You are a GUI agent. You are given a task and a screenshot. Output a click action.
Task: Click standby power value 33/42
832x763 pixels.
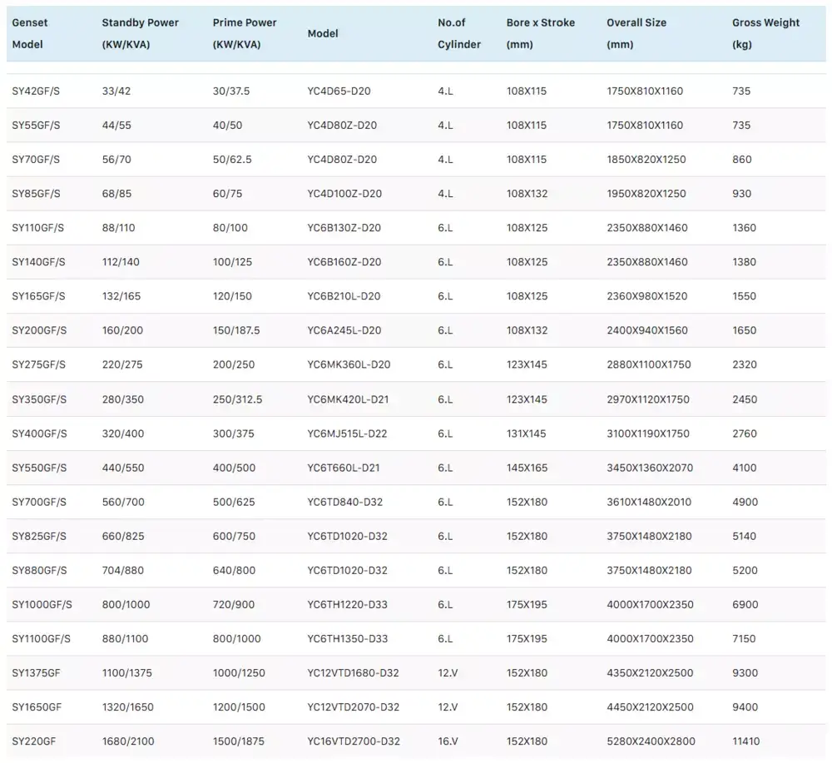coord(116,92)
